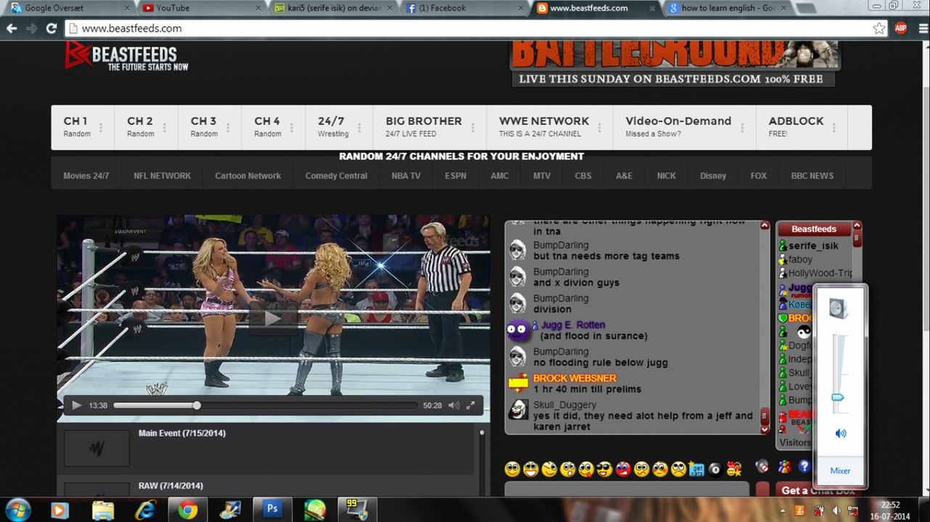Mute speakers in the volume popup
This screenshot has width=930, height=522.
click(x=840, y=434)
